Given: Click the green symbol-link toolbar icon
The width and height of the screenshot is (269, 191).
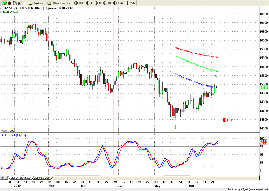Looking at the screenshot, I should point(5,3).
